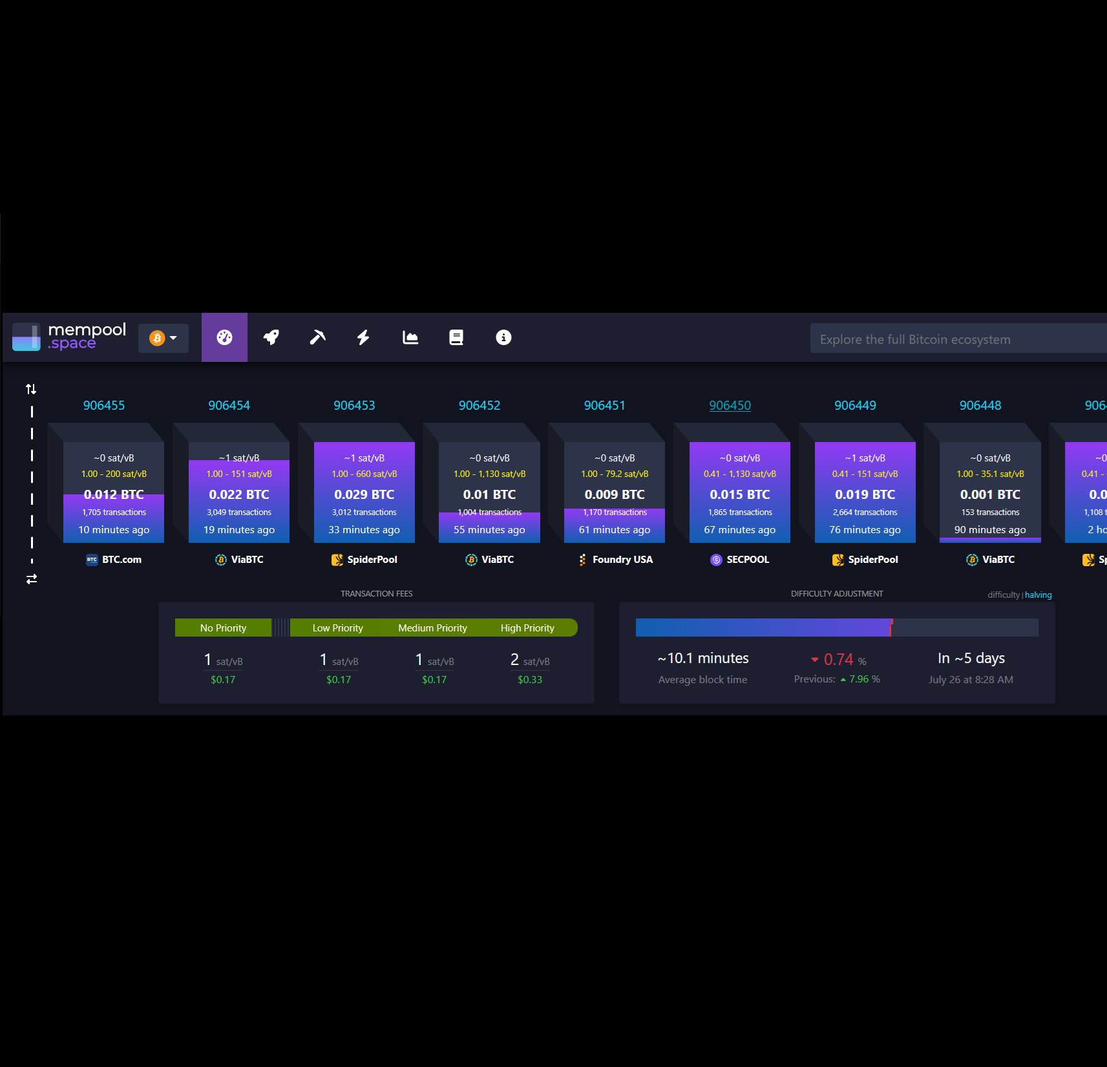This screenshot has width=1107, height=1067.
Task: Open block height link 906449
Action: coord(855,405)
